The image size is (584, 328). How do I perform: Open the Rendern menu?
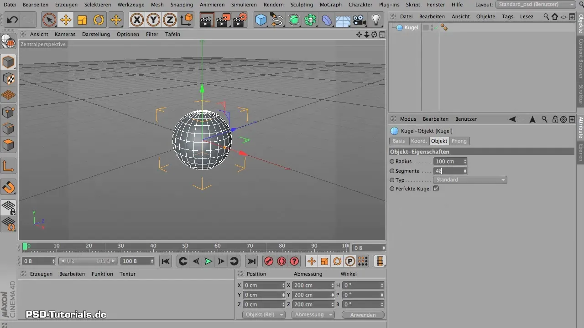274,5
